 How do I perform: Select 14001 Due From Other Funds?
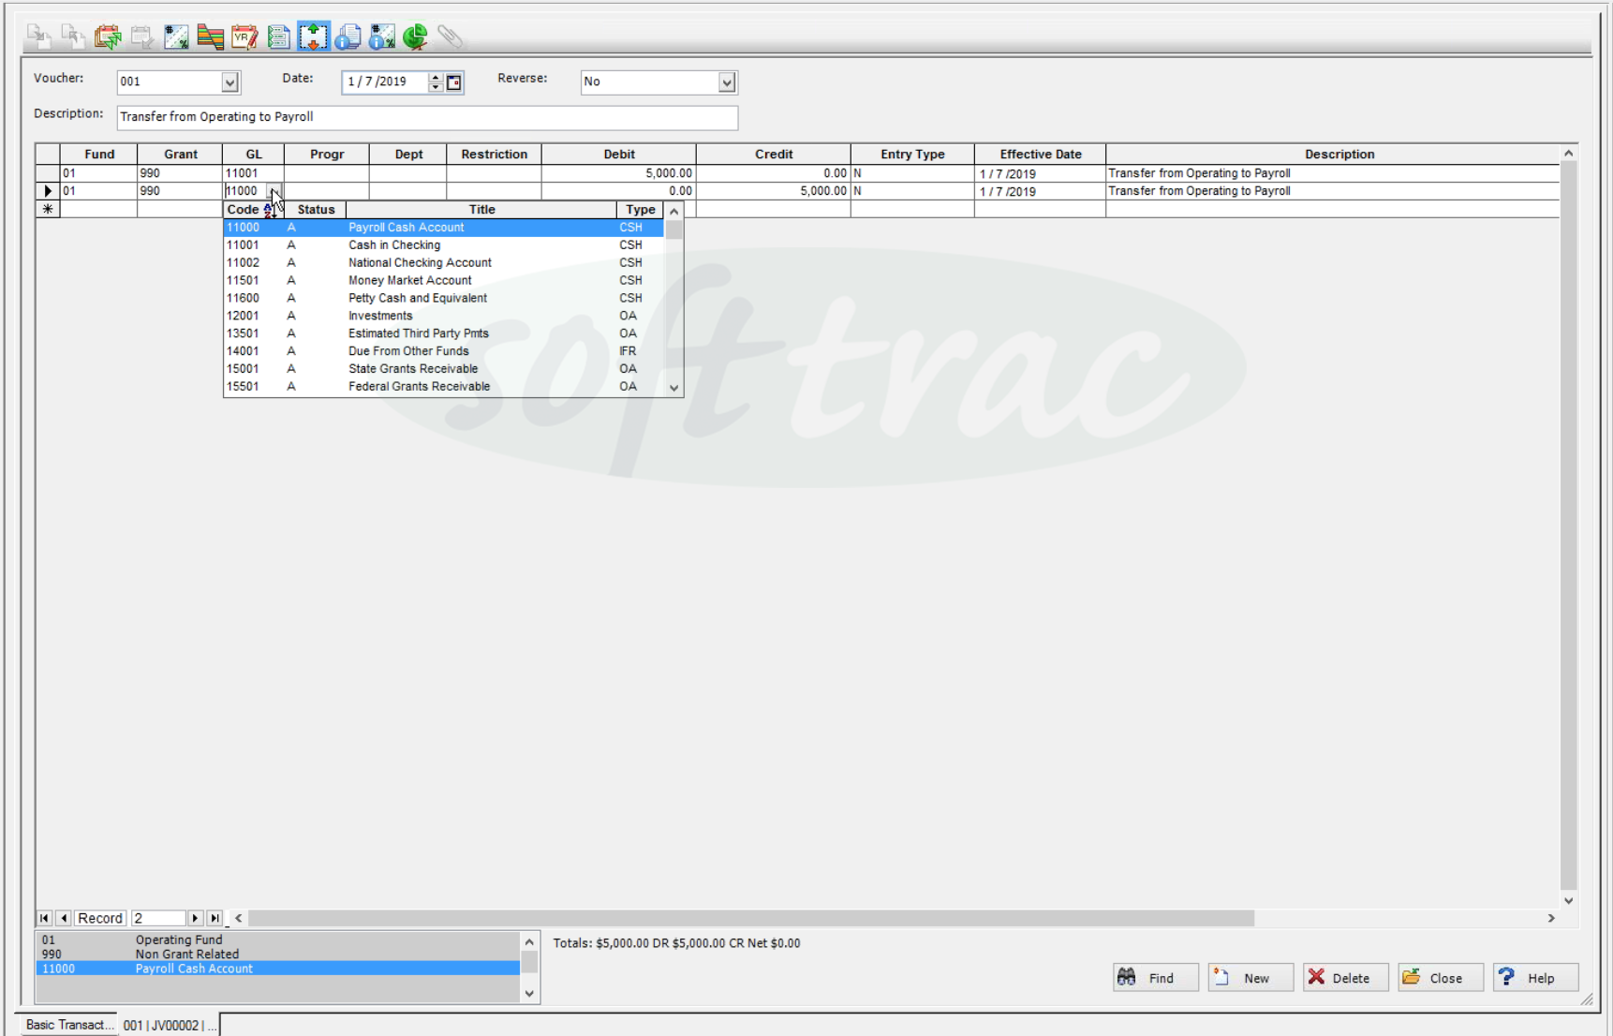[444, 351]
